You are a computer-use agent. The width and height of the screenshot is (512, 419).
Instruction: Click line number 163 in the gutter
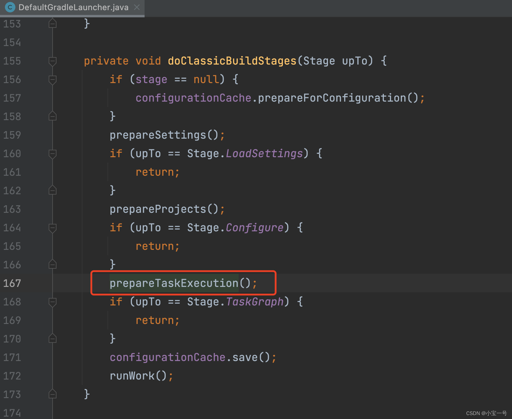pos(12,209)
